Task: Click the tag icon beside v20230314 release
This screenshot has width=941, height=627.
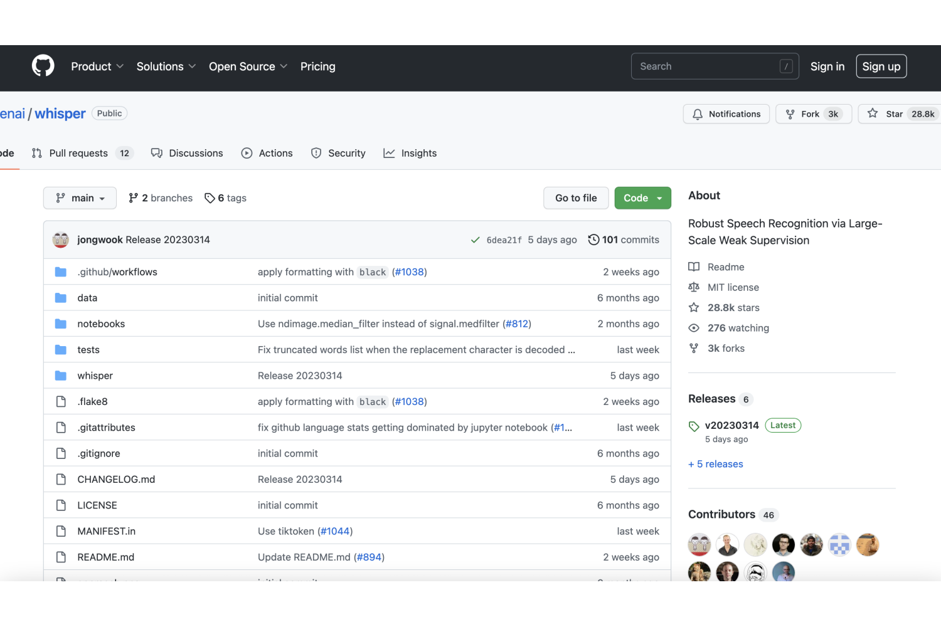Action: tap(694, 426)
